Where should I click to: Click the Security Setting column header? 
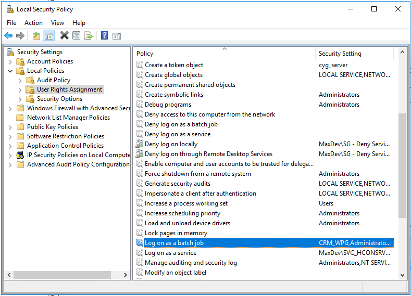pyautogui.click(x=355, y=54)
